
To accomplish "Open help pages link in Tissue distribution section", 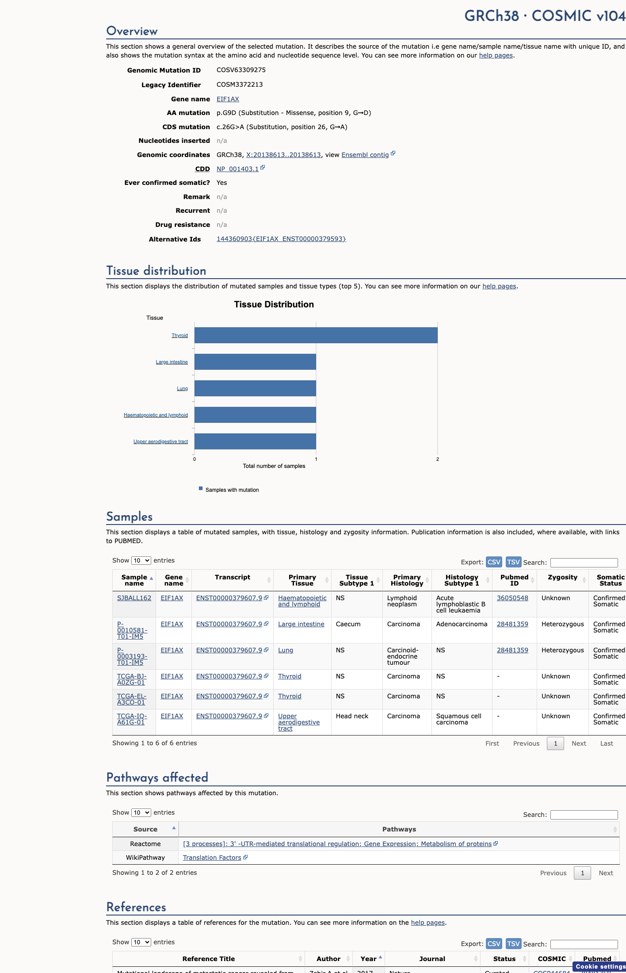I will click(499, 286).
